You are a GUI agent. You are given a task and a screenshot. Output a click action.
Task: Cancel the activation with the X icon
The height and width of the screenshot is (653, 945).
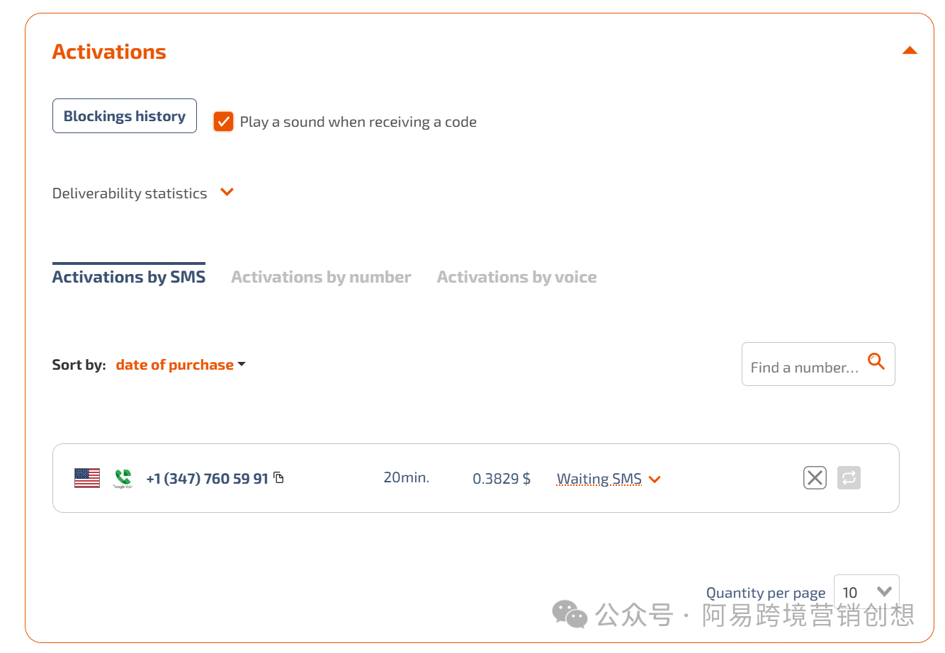[x=815, y=478]
